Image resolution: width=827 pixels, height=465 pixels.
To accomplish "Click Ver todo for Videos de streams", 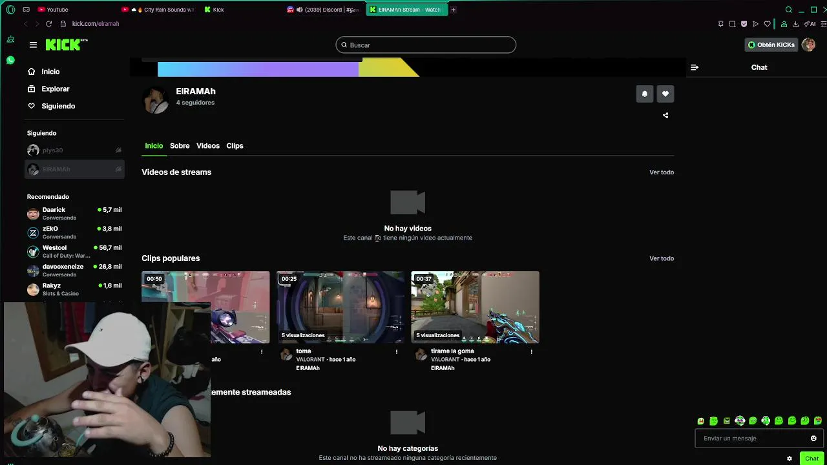I will tap(662, 172).
